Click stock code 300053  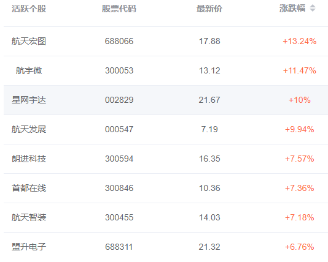[x=119, y=70]
